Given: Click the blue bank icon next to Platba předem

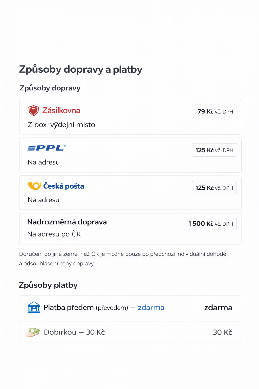Looking at the screenshot, I should (34, 307).
